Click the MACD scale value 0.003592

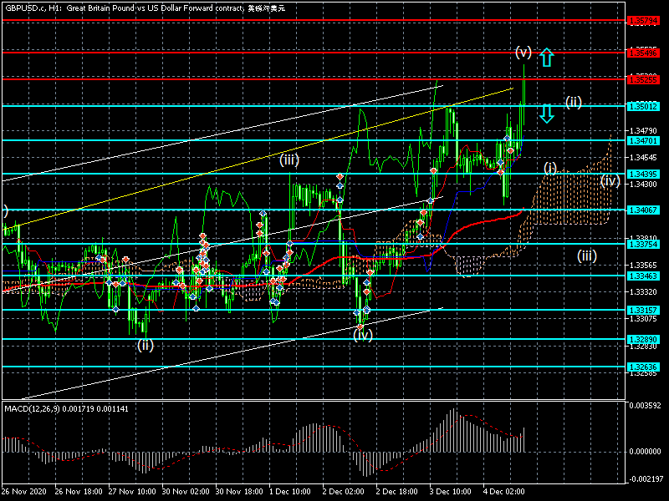point(645,406)
